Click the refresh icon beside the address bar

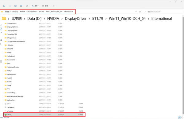140,12
